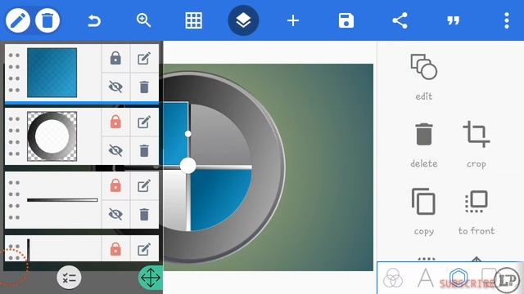The image size is (524, 294).
Task: Save the project with floppy disk icon
Action: pos(346,20)
